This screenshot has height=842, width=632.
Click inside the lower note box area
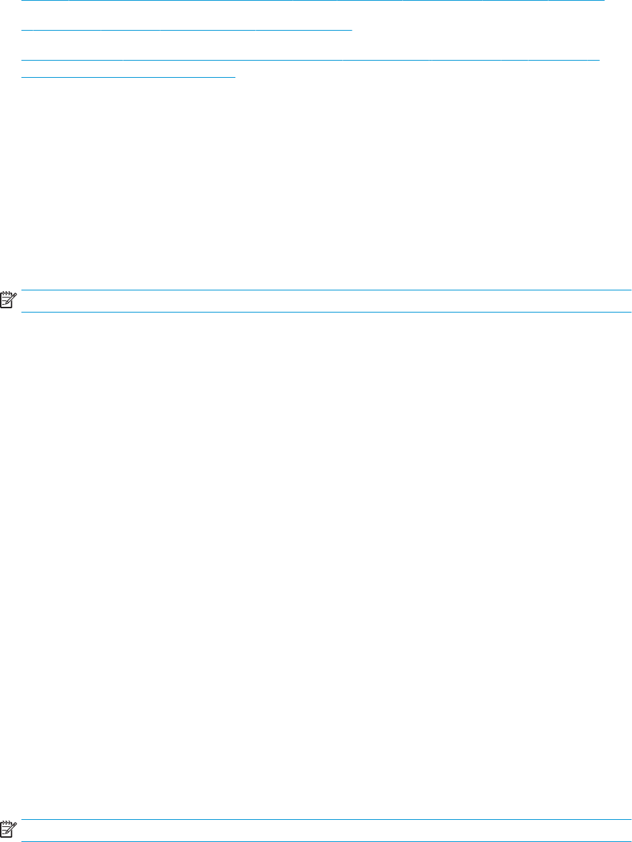(x=326, y=830)
